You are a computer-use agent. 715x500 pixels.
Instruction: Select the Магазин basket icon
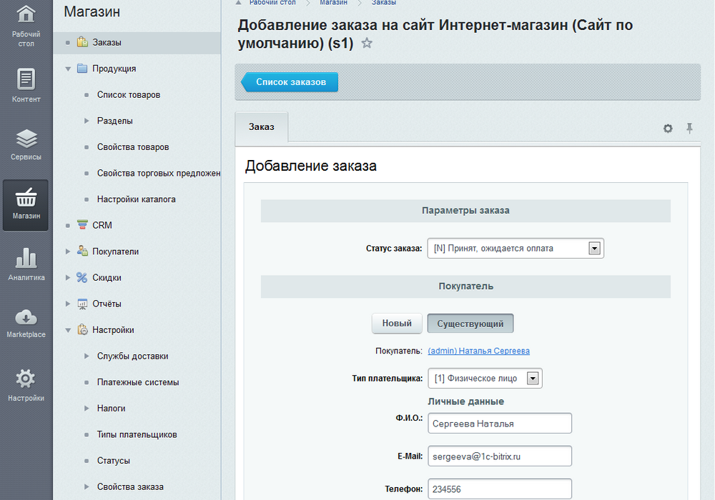[x=26, y=204]
